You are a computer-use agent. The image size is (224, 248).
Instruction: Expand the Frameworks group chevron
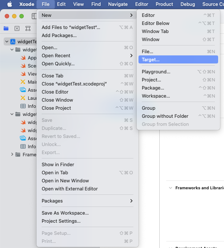pos(12,154)
